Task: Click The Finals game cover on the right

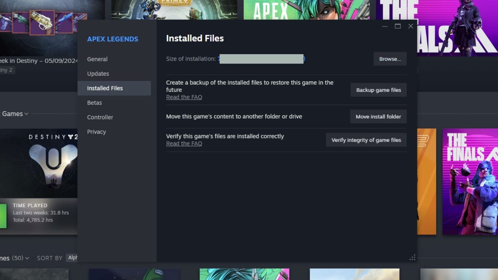Action: click(x=470, y=181)
